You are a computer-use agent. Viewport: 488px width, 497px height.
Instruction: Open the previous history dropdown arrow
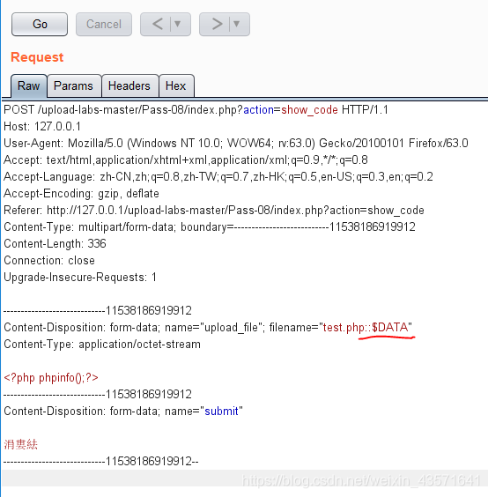(178, 24)
